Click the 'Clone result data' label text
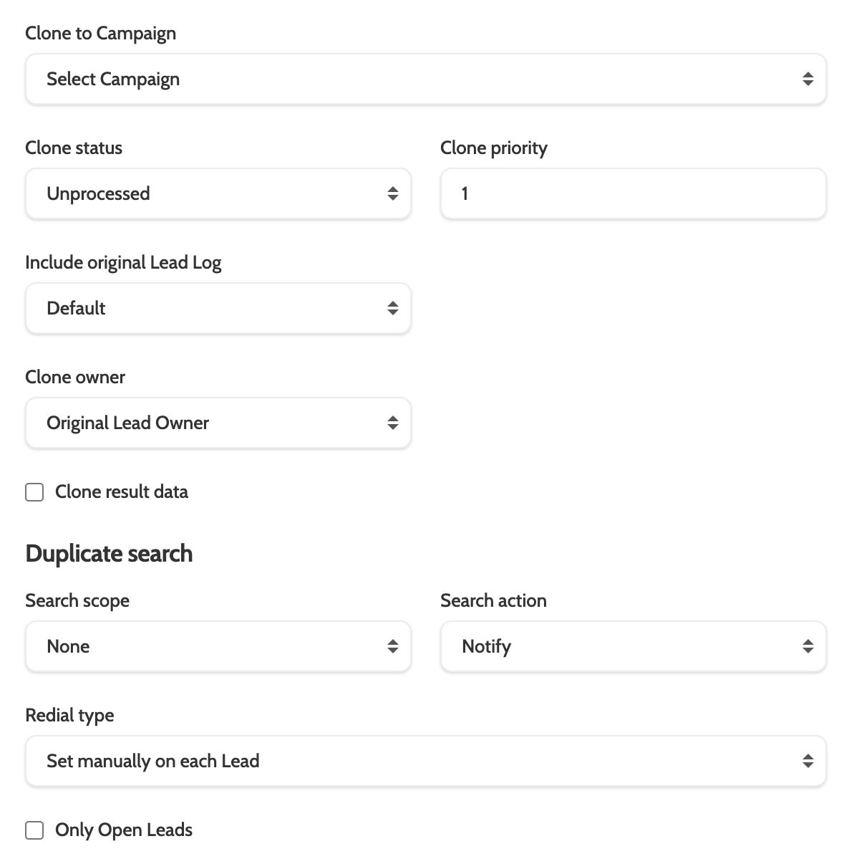 pos(122,492)
